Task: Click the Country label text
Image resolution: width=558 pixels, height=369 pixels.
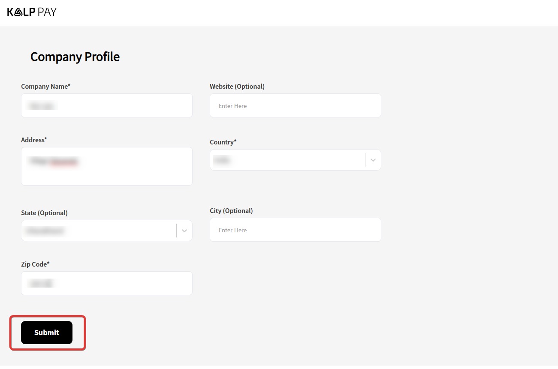Action: 223,142
